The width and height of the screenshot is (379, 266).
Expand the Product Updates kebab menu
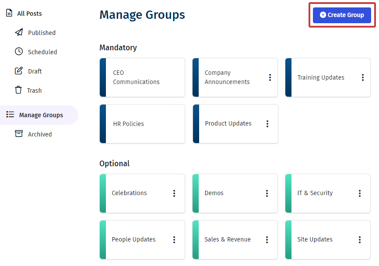click(x=267, y=124)
